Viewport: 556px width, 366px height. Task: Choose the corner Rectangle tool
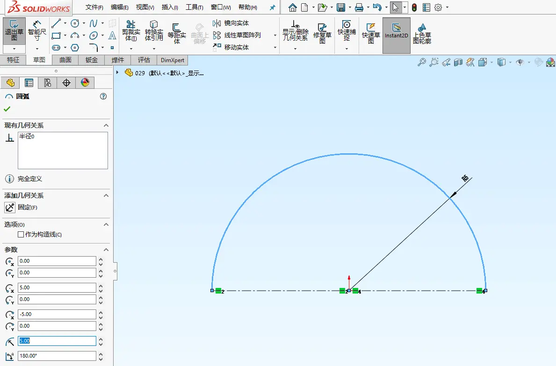pos(56,36)
